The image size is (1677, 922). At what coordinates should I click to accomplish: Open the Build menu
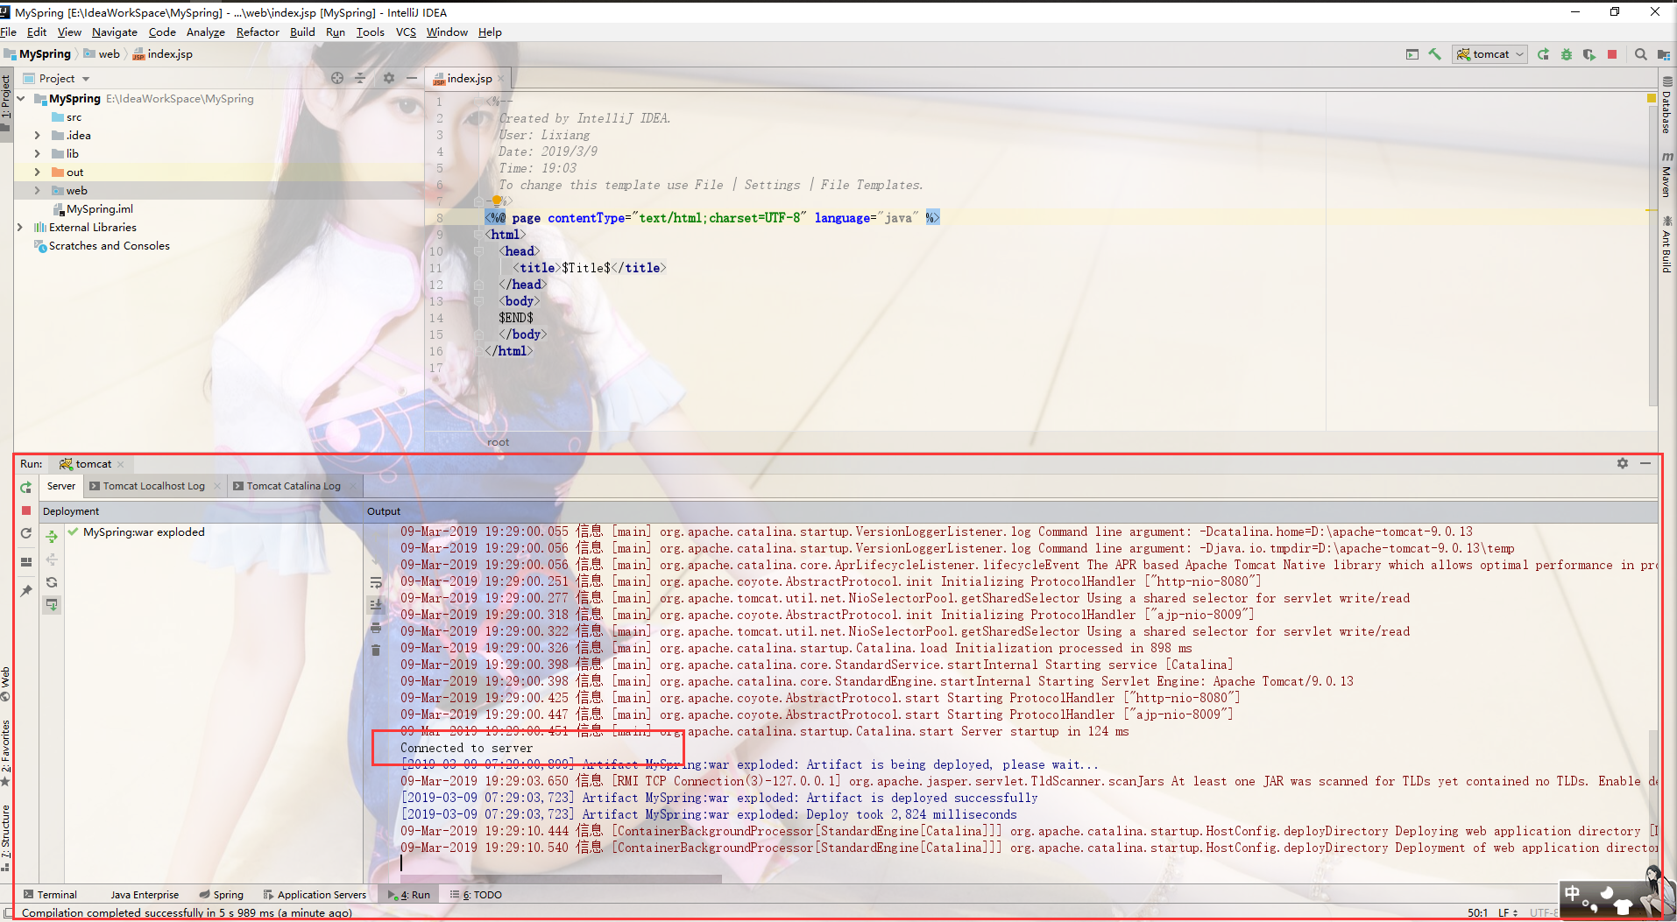(302, 32)
